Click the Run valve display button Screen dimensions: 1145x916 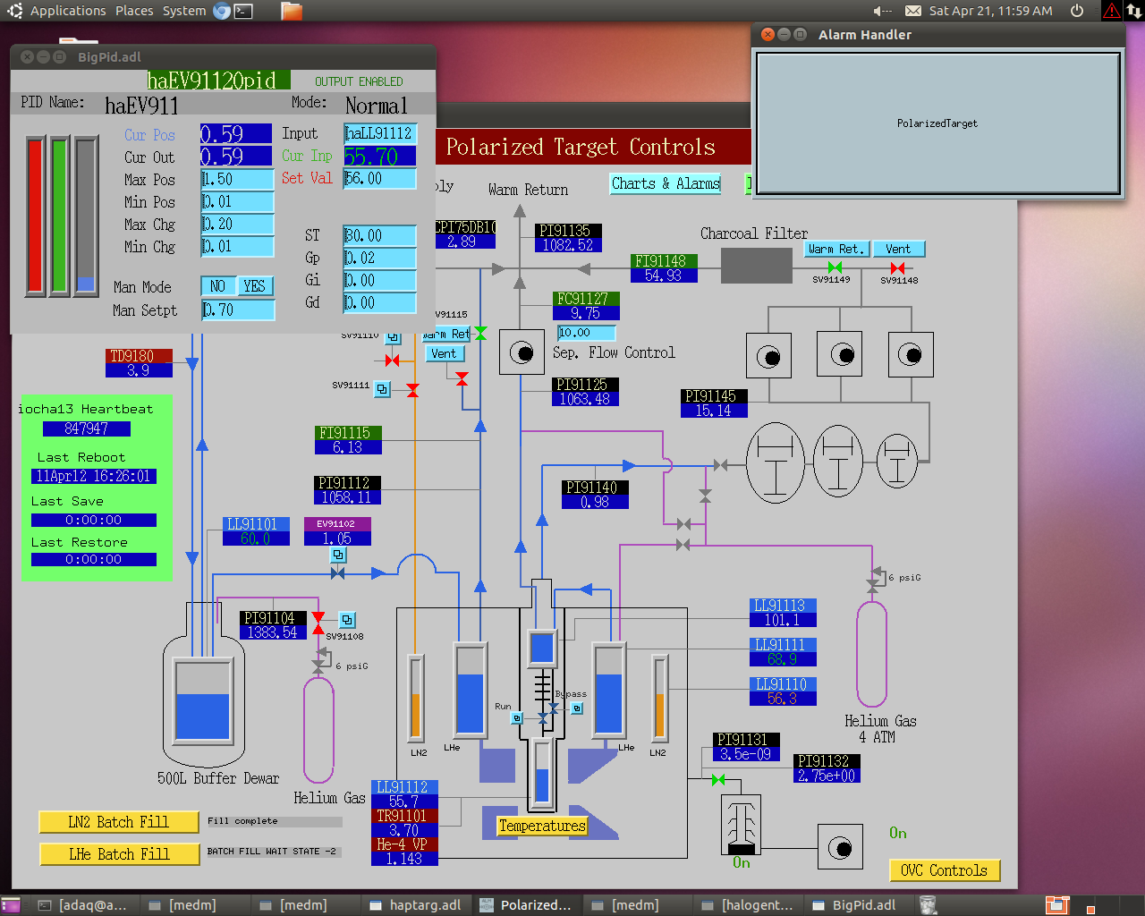(517, 718)
